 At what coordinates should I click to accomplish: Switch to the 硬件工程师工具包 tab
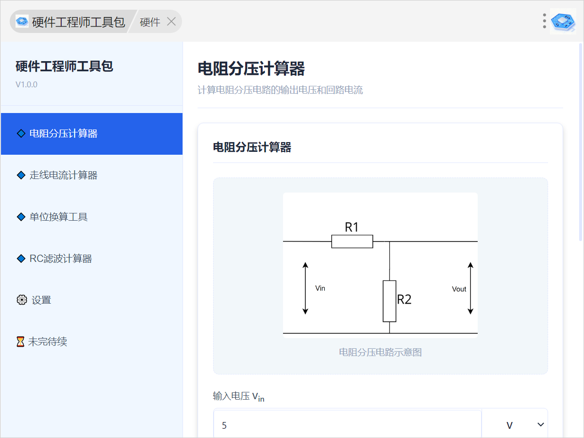coord(78,22)
